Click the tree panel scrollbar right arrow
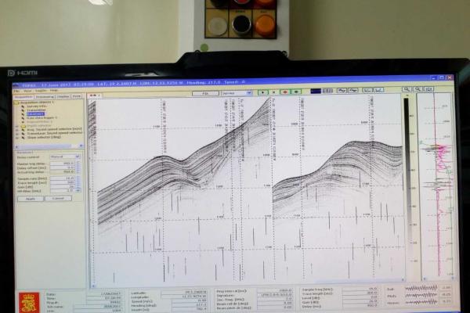The height and width of the screenshot is (313, 470). pos(81,146)
